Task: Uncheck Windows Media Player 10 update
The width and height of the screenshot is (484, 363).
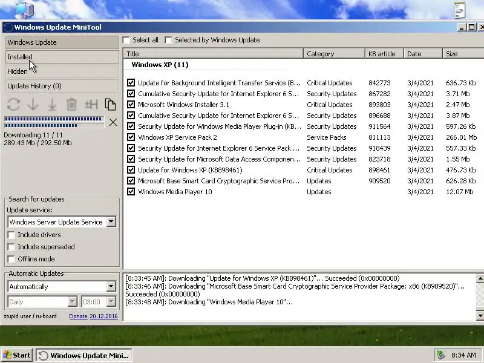Action: pos(131,191)
